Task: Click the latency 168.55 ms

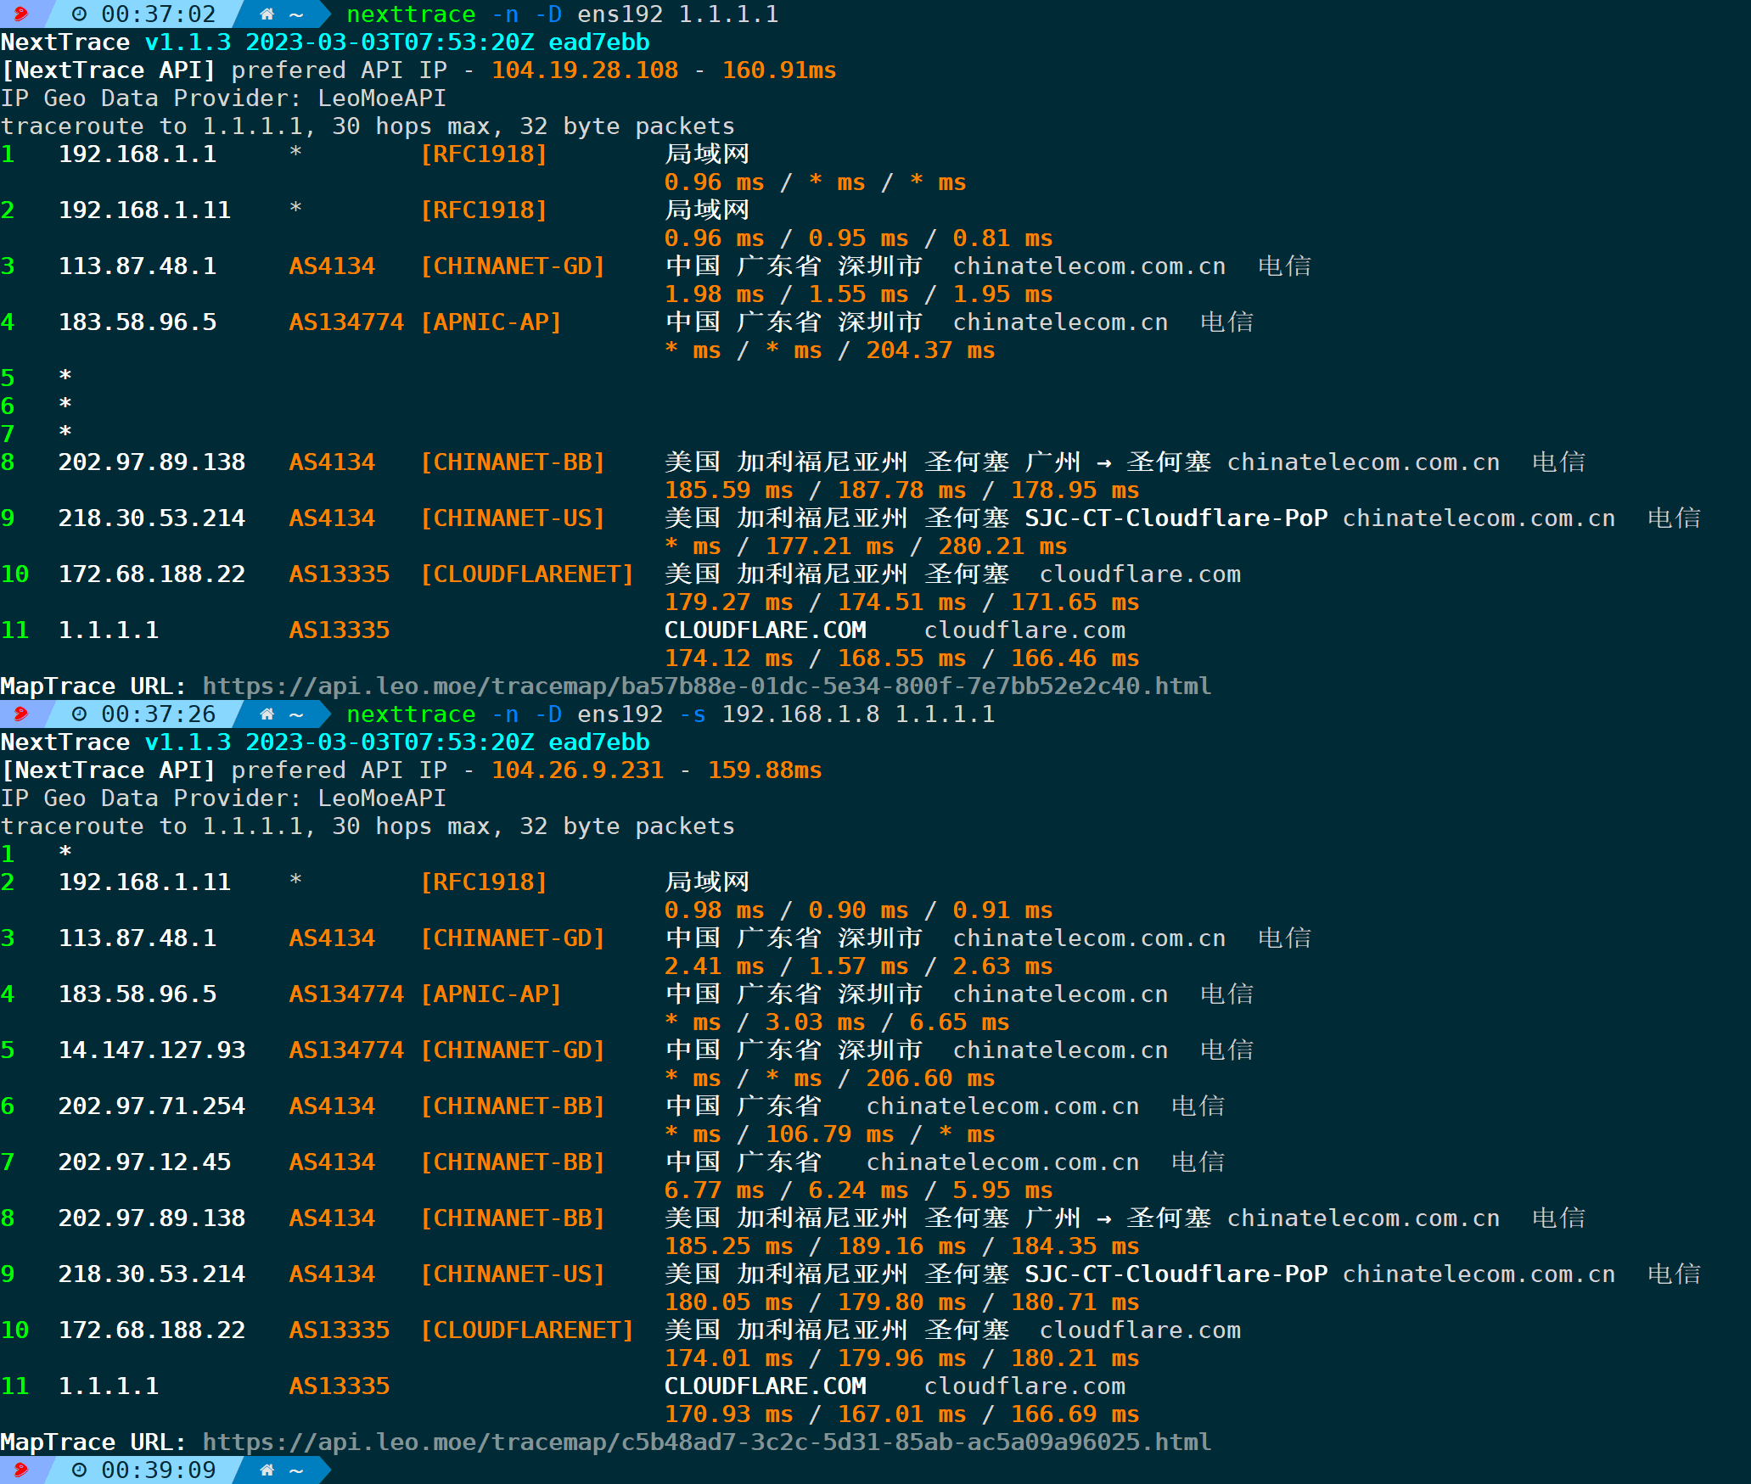Action: [901, 658]
